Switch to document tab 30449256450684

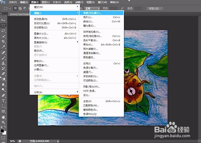[19, 14]
